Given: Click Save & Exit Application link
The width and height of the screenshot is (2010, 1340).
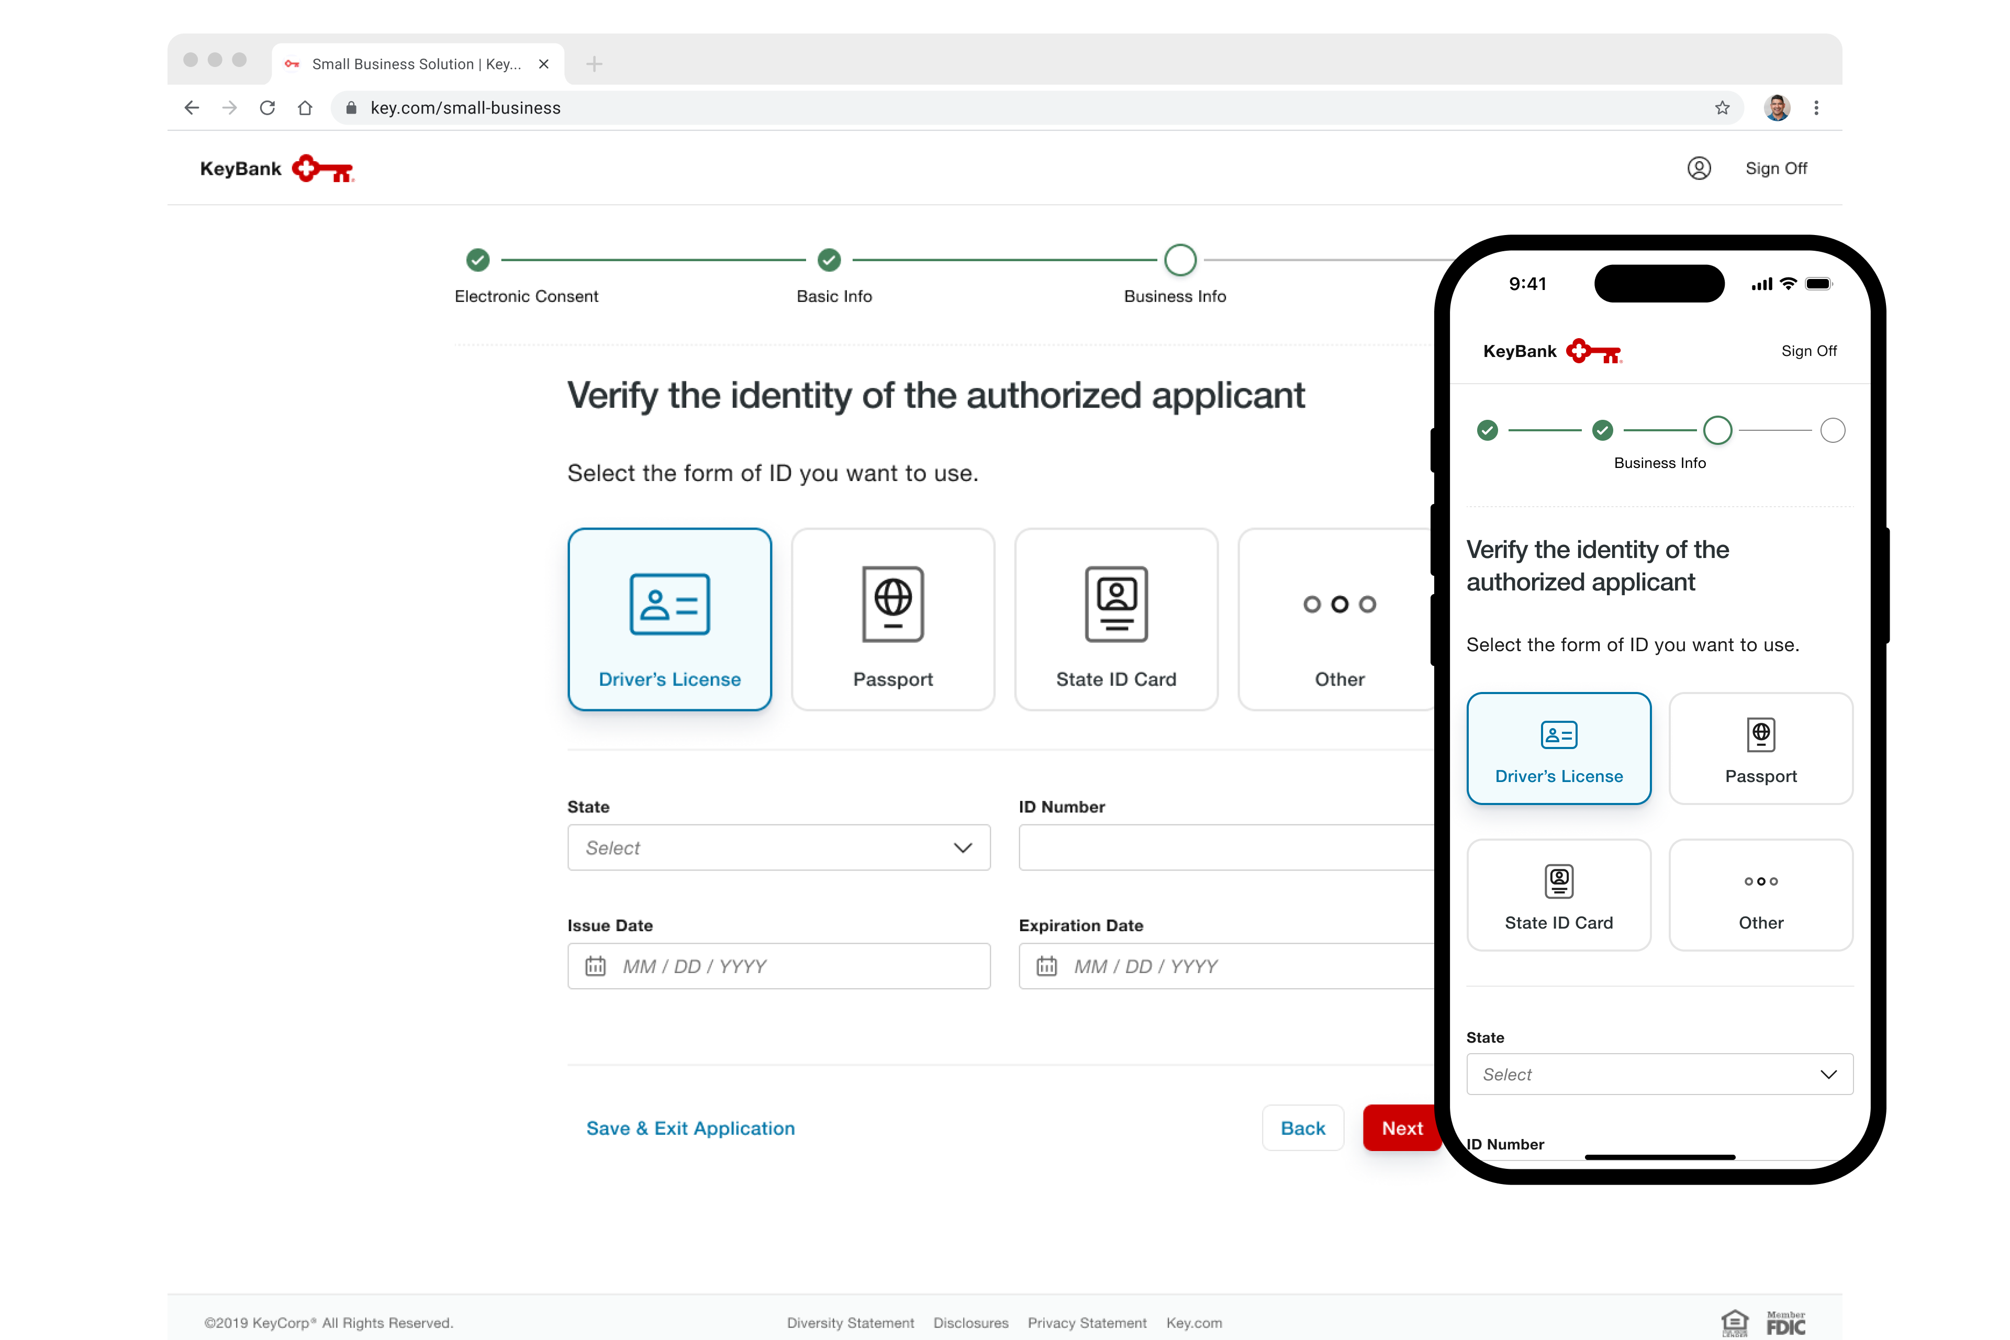Looking at the screenshot, I should pos(690,1128).
